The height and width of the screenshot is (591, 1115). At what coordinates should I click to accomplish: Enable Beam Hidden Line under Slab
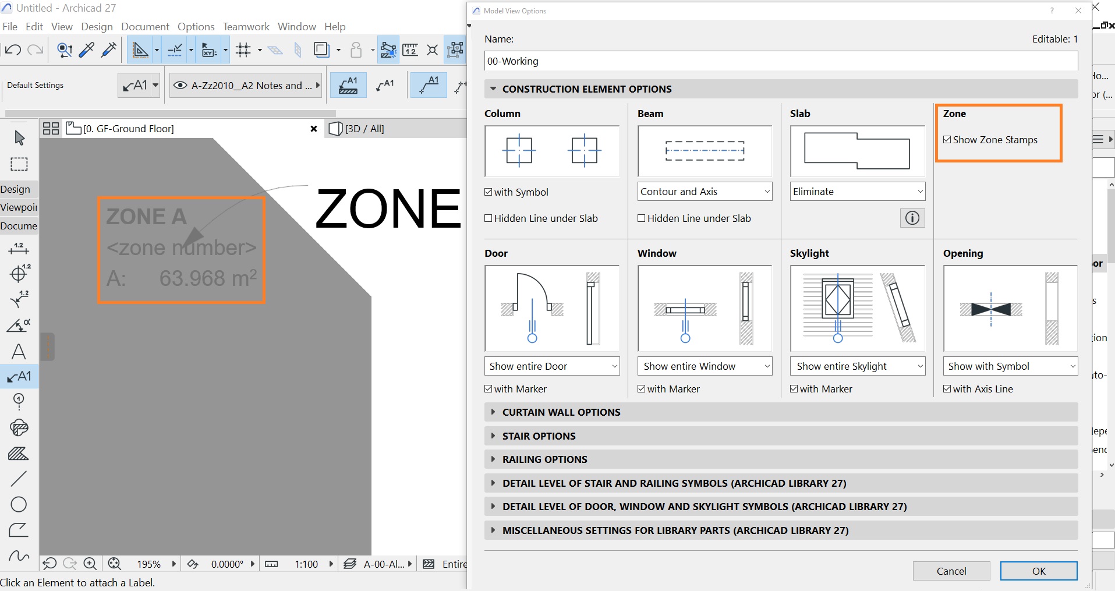tap(642, 218)
